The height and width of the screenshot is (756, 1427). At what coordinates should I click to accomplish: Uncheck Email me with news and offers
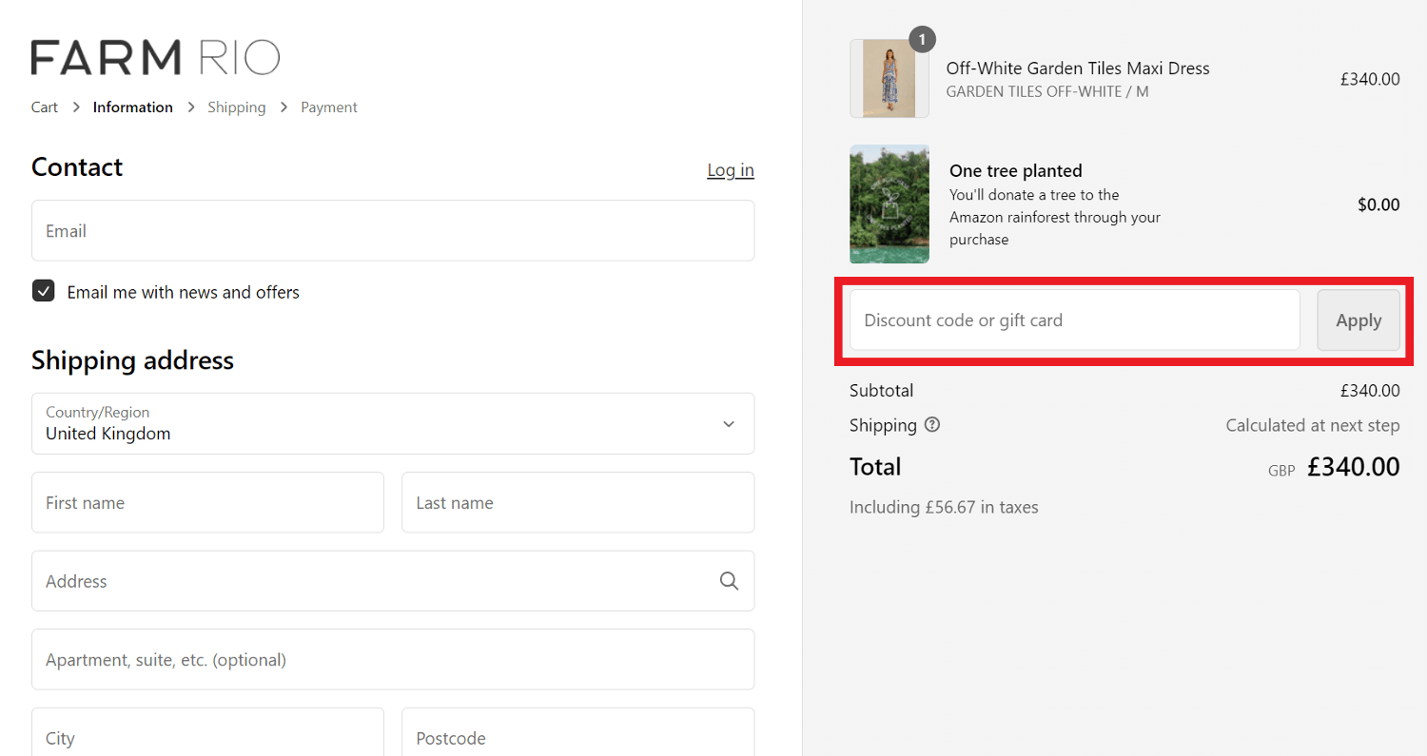click(43, 291)
